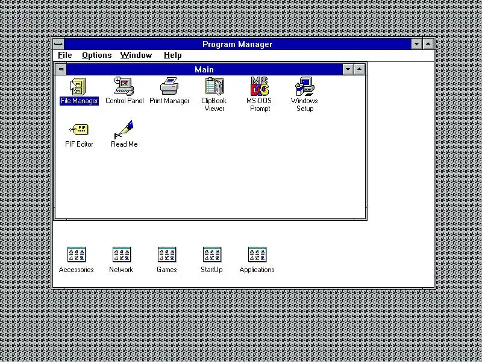Image resolution: width=482 pixels, height=362 pixels.
Task: Select the MS-DOS Prompt icon
Action: coord(260,86)
